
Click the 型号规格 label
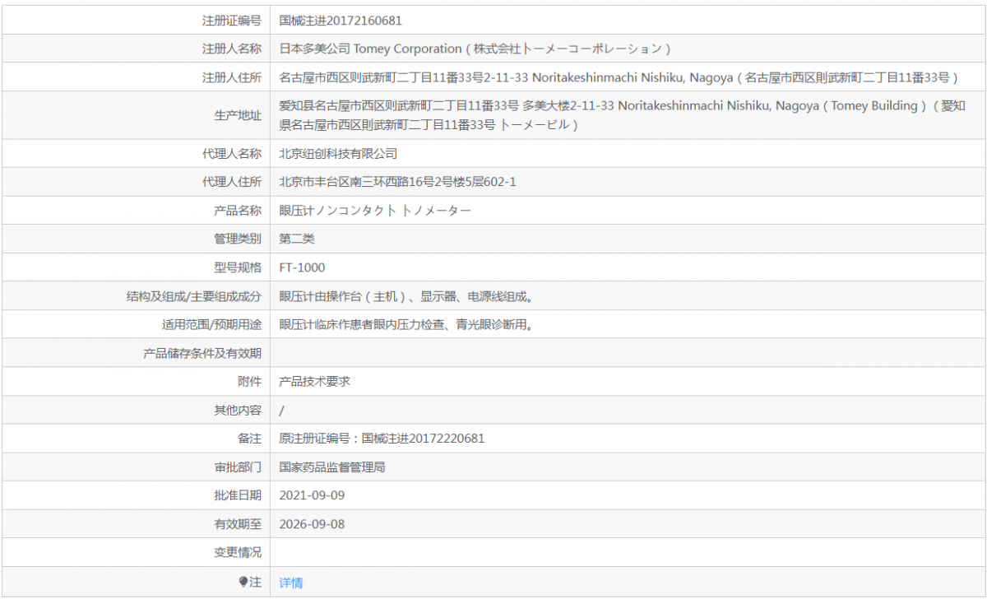click(x=238, y=267)
